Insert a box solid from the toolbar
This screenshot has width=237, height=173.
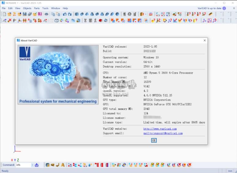click(77, 14)
